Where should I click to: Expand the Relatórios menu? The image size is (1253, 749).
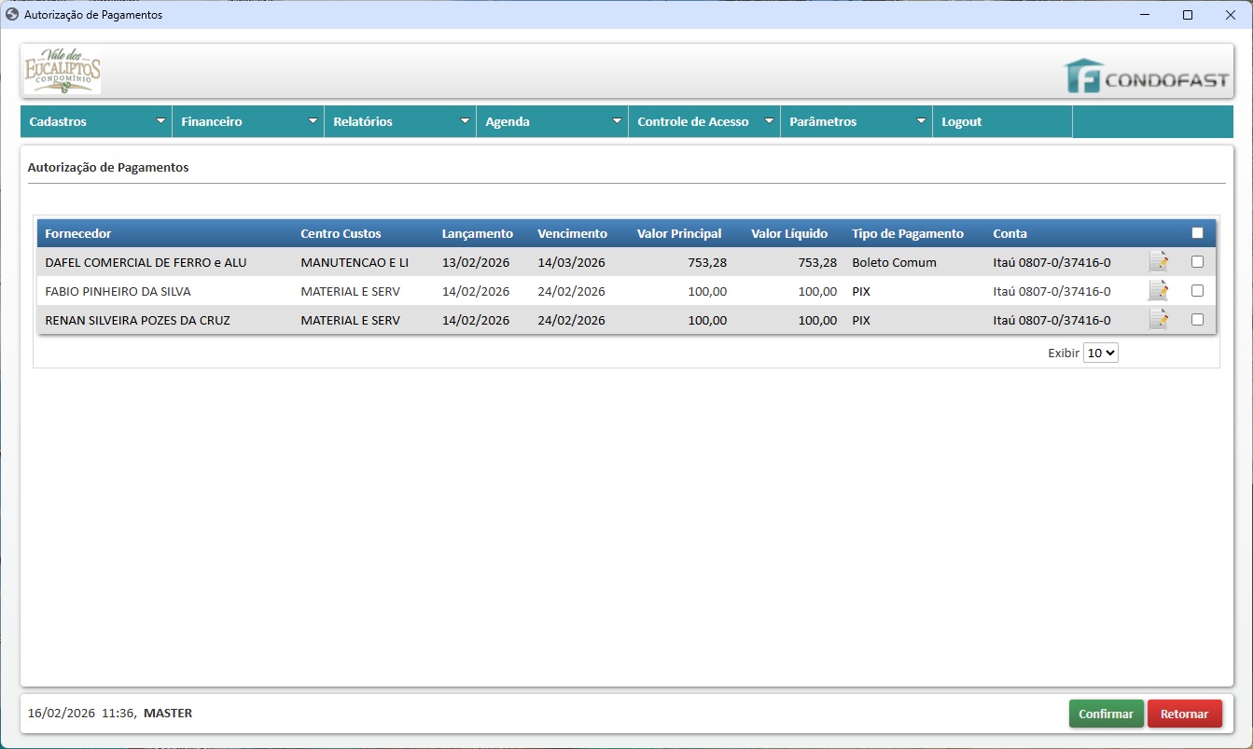(400, 121)
